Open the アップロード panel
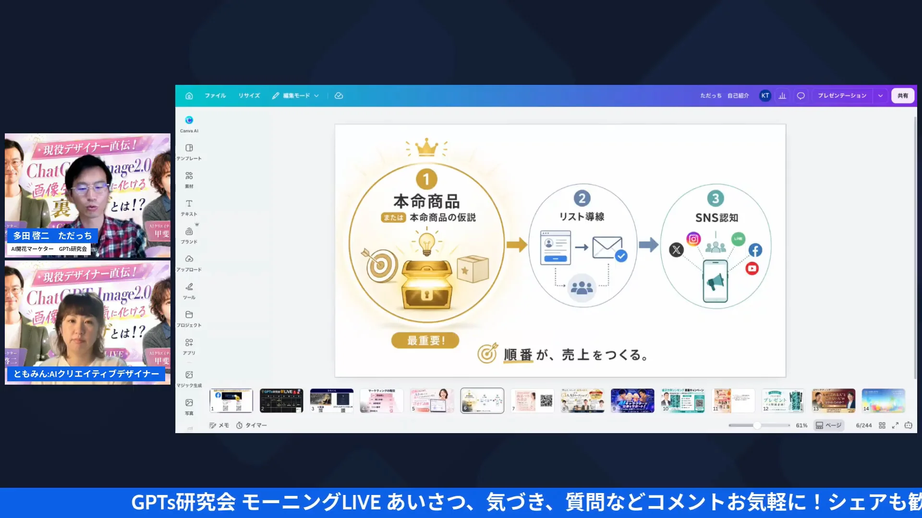This screenshot has width=922, height=518. click(189, 263)
